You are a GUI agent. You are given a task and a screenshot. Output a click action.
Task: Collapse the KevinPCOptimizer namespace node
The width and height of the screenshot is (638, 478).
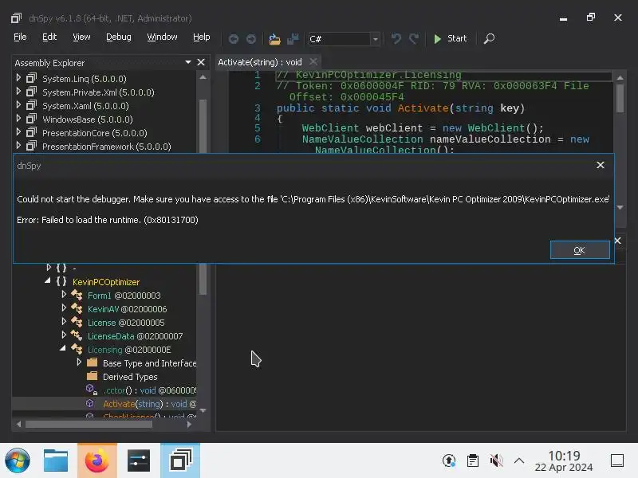coord(48,280)
